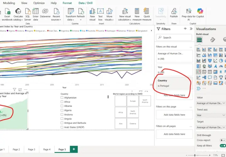Open Get more visuals ellipsis
Viewport: 226px width, 157px height.
(204, 88)
